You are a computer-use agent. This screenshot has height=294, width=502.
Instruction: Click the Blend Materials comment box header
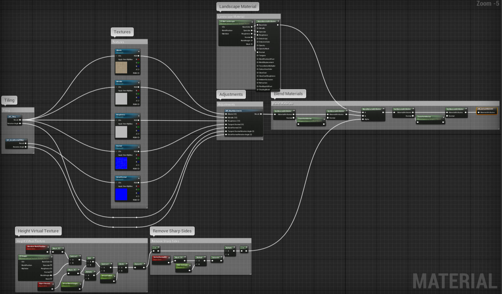(385, 103)
